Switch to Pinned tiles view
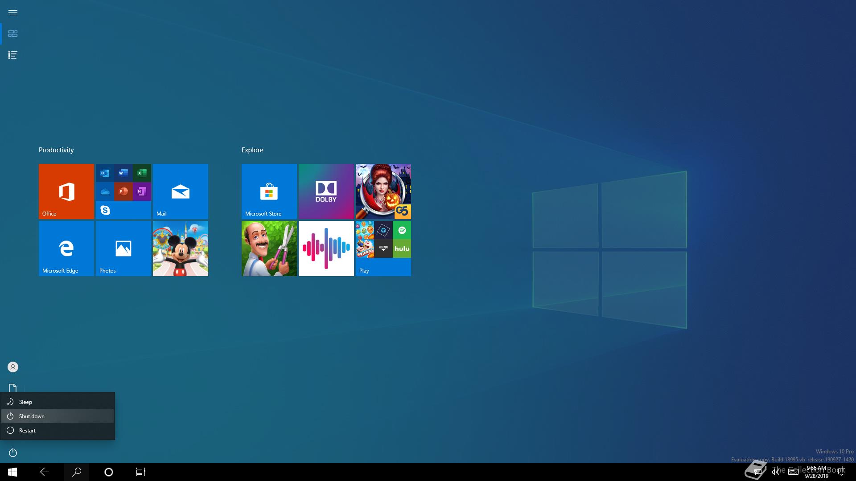 [13, 34]
